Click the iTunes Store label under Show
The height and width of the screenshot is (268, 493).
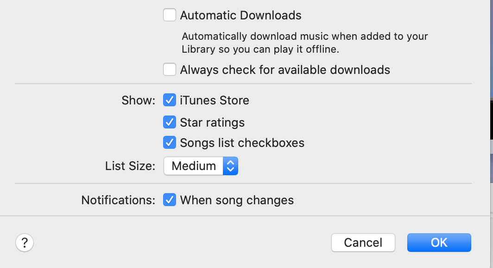tap(214, 100)
